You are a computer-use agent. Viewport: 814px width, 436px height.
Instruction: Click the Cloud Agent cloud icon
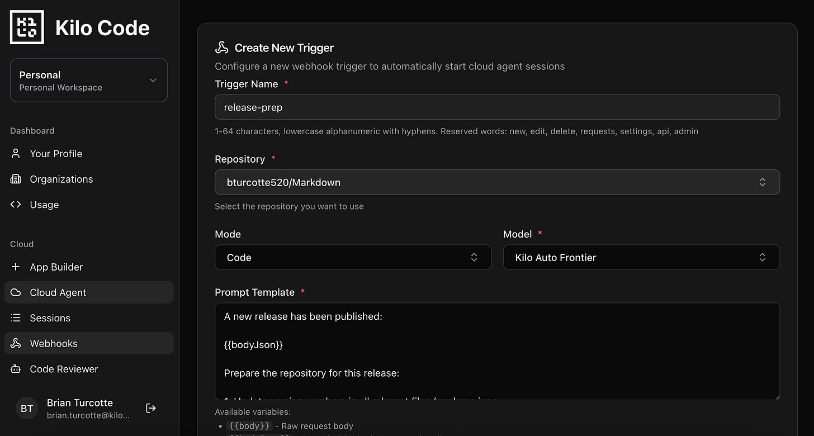pos(16,292)
